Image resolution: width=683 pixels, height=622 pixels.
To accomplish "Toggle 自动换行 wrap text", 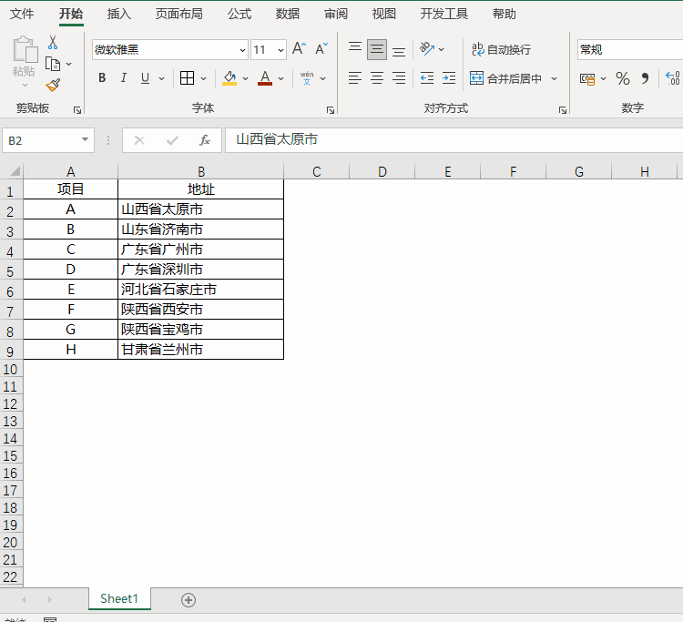I will tap(500, 49).
